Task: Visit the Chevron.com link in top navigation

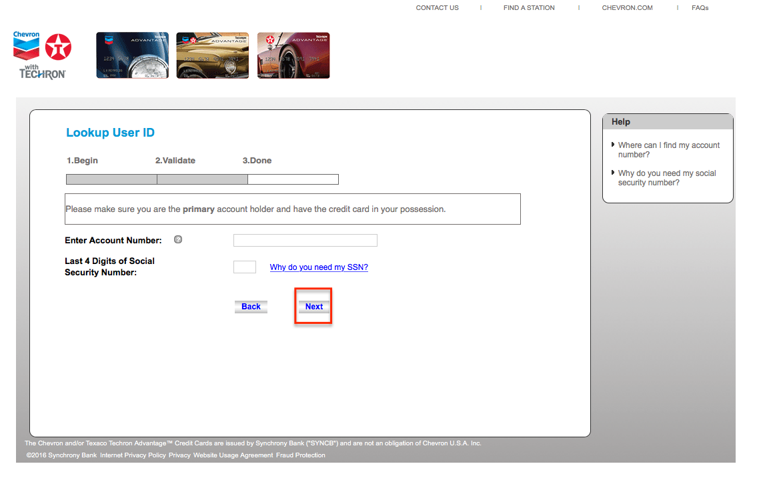Action: [627, 8]
